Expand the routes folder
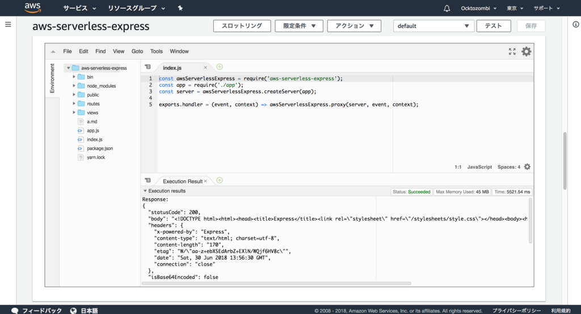This screenshot has height=314, width=581. click(x=74, y=103)
